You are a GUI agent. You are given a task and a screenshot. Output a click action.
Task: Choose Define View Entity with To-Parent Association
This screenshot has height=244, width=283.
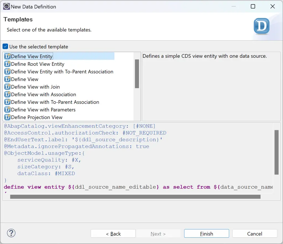click(x=62, y=72)
